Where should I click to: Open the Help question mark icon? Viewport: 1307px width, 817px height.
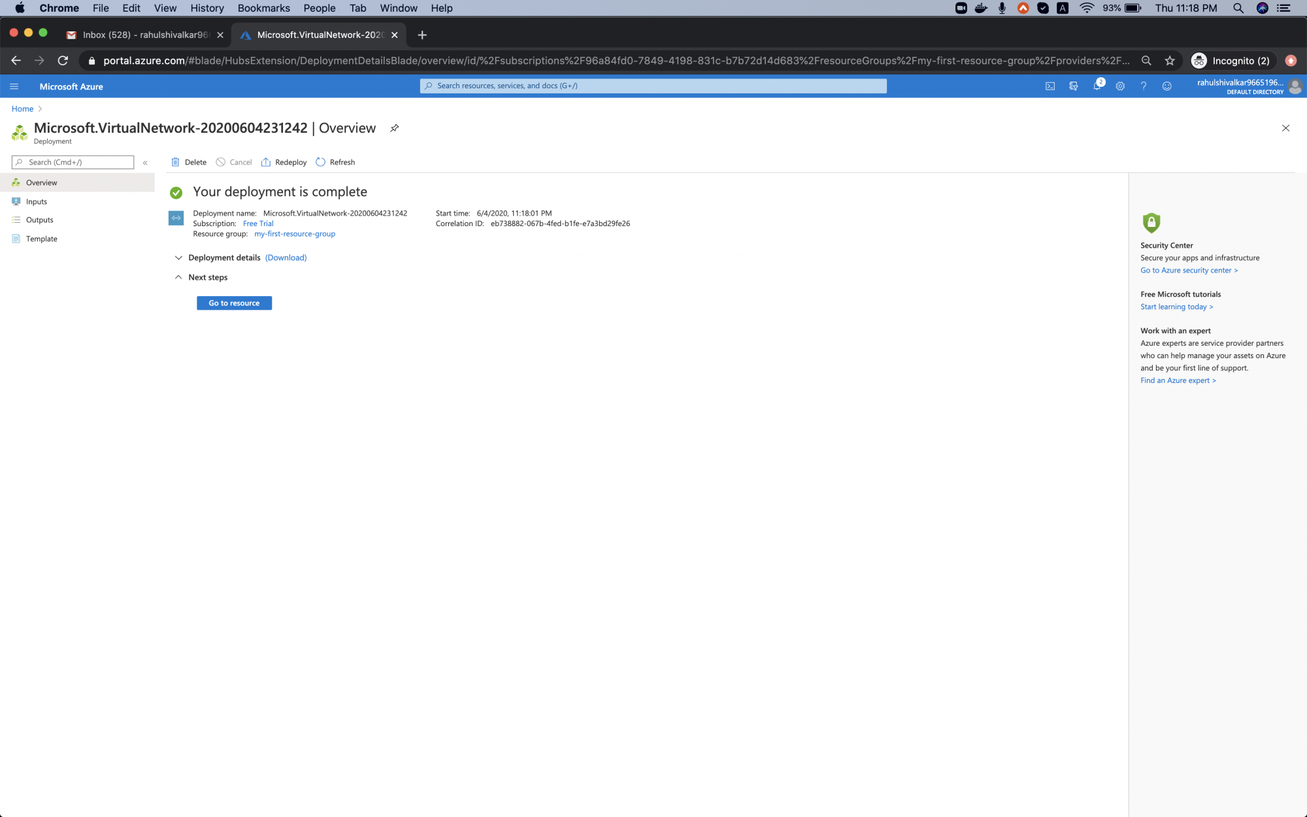click(1144, 86)
